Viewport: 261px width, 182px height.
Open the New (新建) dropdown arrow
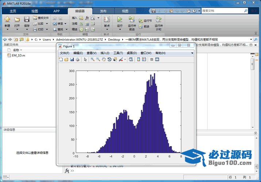click(7, 29)
